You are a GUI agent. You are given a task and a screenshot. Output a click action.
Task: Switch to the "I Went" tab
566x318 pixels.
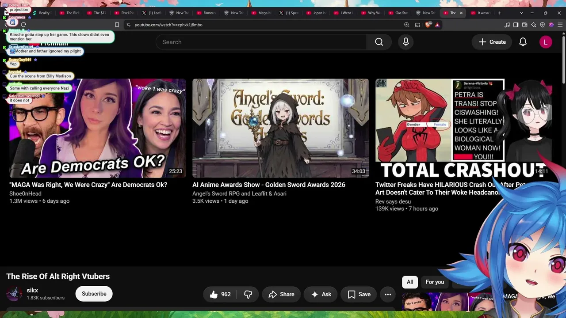coord(344,13)
